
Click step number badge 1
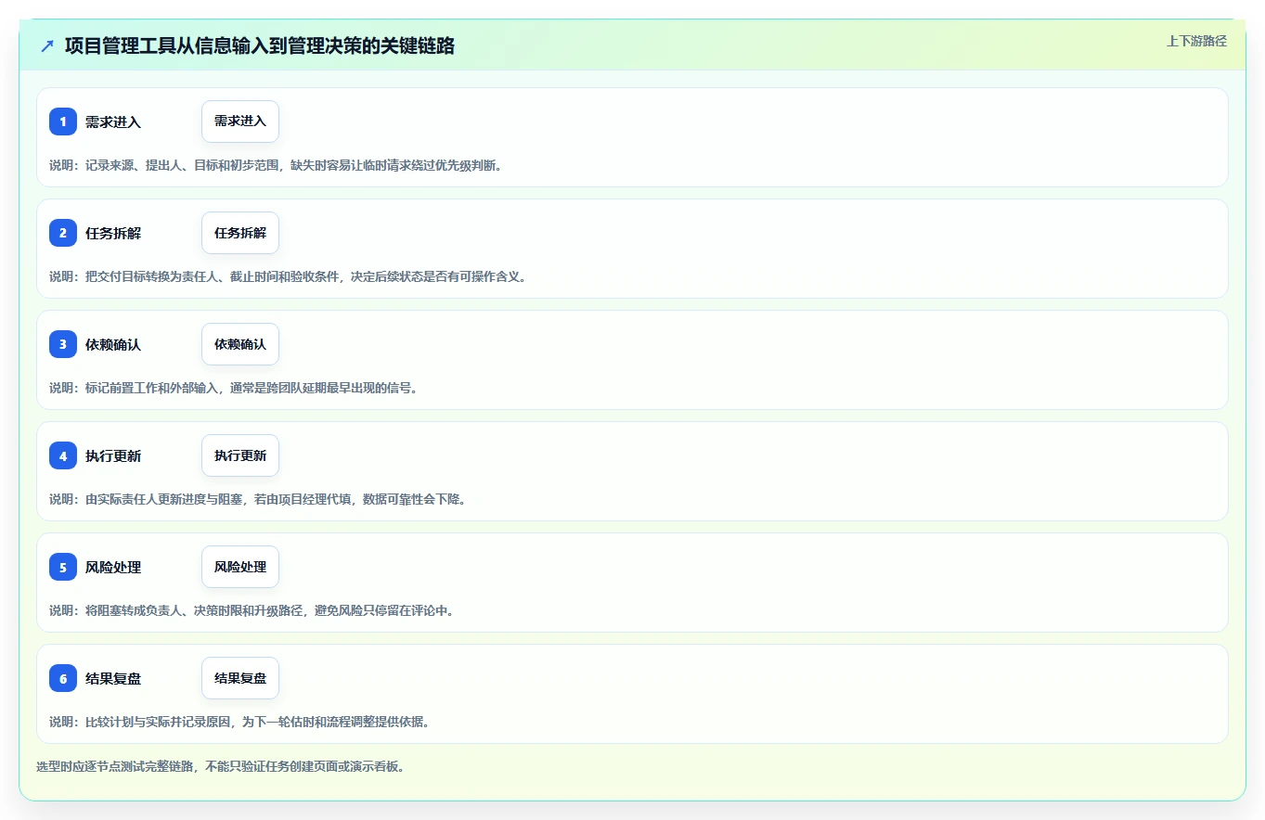(x=63, y=122)
